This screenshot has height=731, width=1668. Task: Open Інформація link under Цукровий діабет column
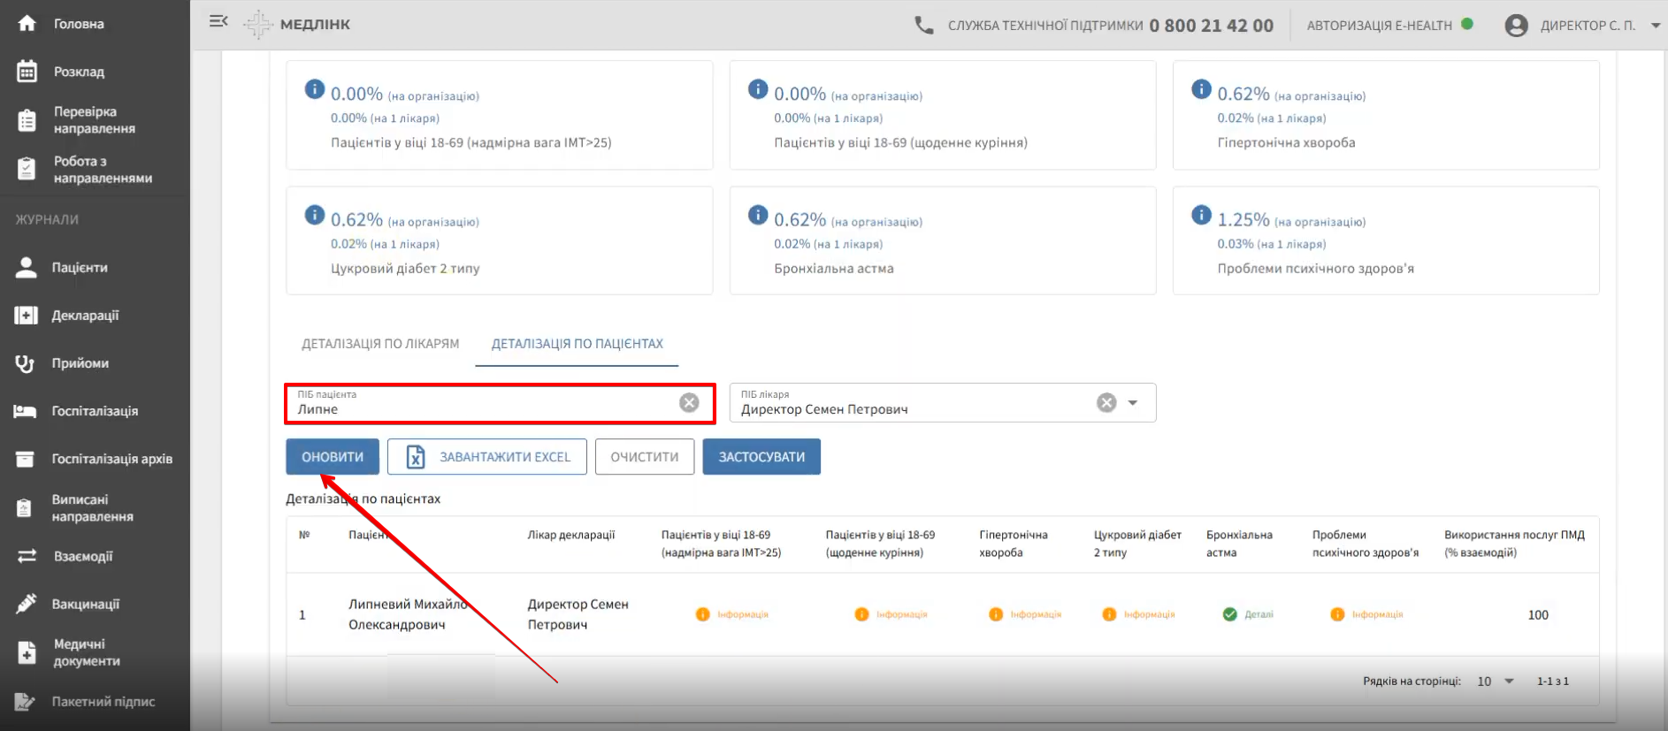[x=1138, y=614]
